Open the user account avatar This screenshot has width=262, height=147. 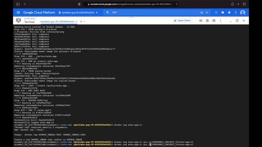pos(243,13)
